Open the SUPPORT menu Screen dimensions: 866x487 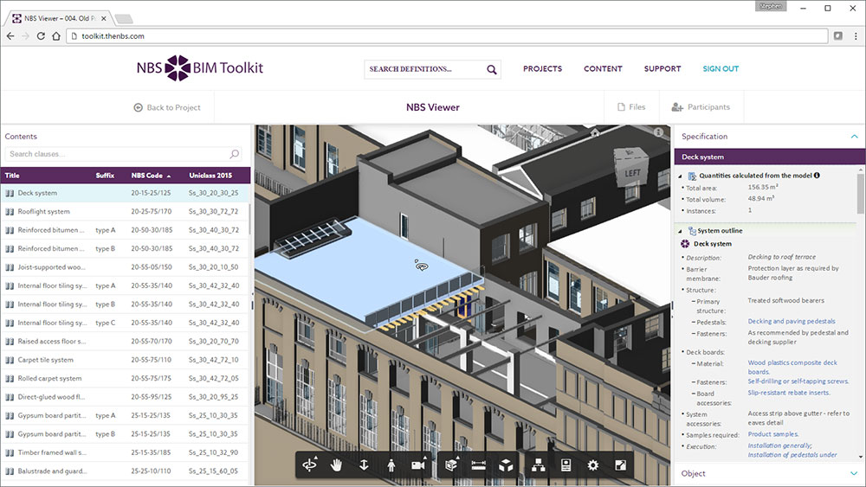pyautogui.click(x=662, y=69)
